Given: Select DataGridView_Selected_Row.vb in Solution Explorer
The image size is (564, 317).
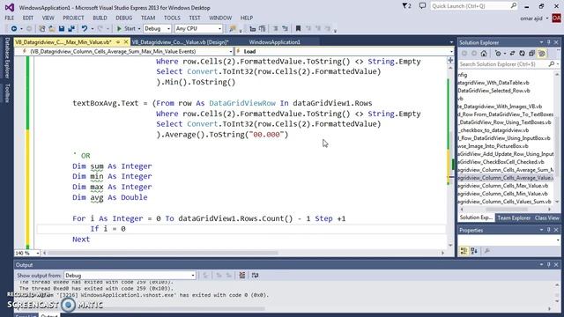Looking at the screenshot, I should [493, 91].
